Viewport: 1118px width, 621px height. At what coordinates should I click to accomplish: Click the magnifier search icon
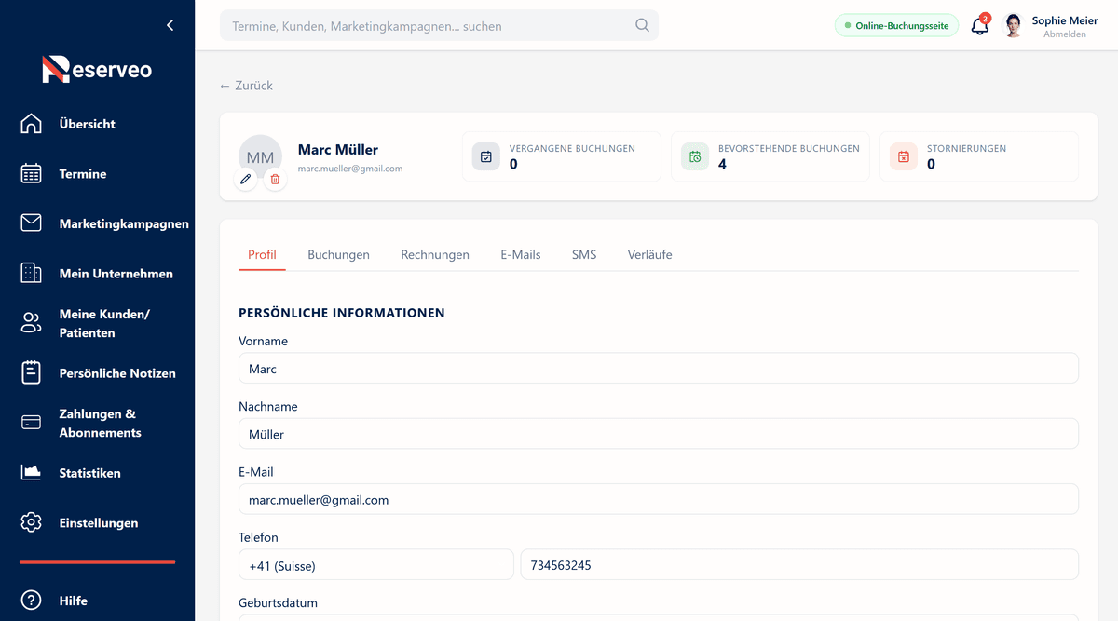[642, 25]
